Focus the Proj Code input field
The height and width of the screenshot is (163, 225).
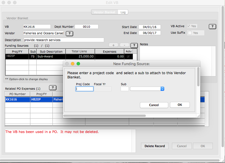85,89
